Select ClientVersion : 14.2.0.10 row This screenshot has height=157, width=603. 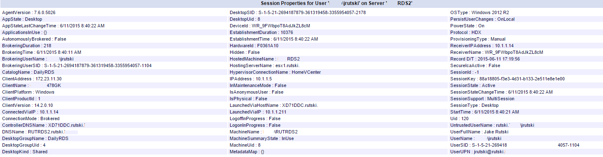tap(27, 105)
